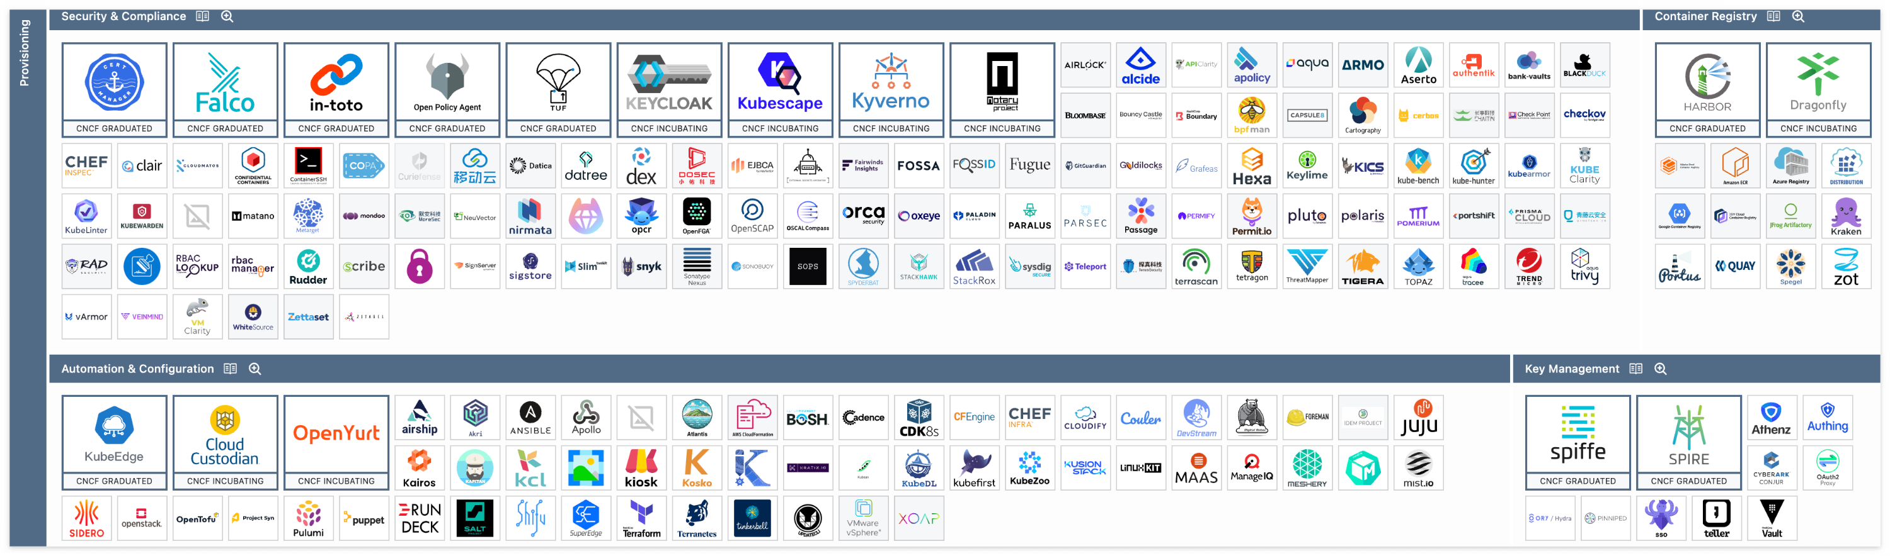This screenshot has height=556, width=1890.
Task: Open the FOSSA logo tile
Action: (919, 165)
